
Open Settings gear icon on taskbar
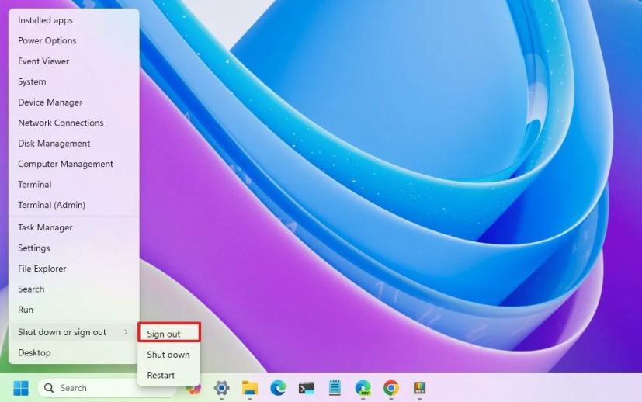[x=221, y=388]
